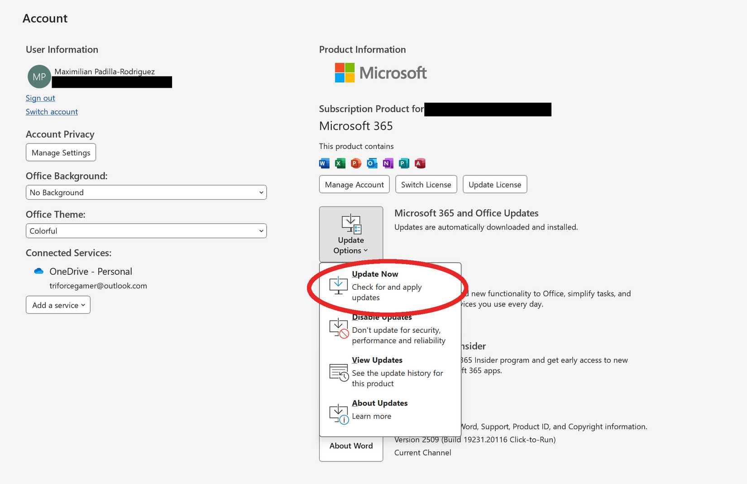Select the OneDrive cloud icon
This screenshot has height=484, width=747.
click(x=38, y=271)
